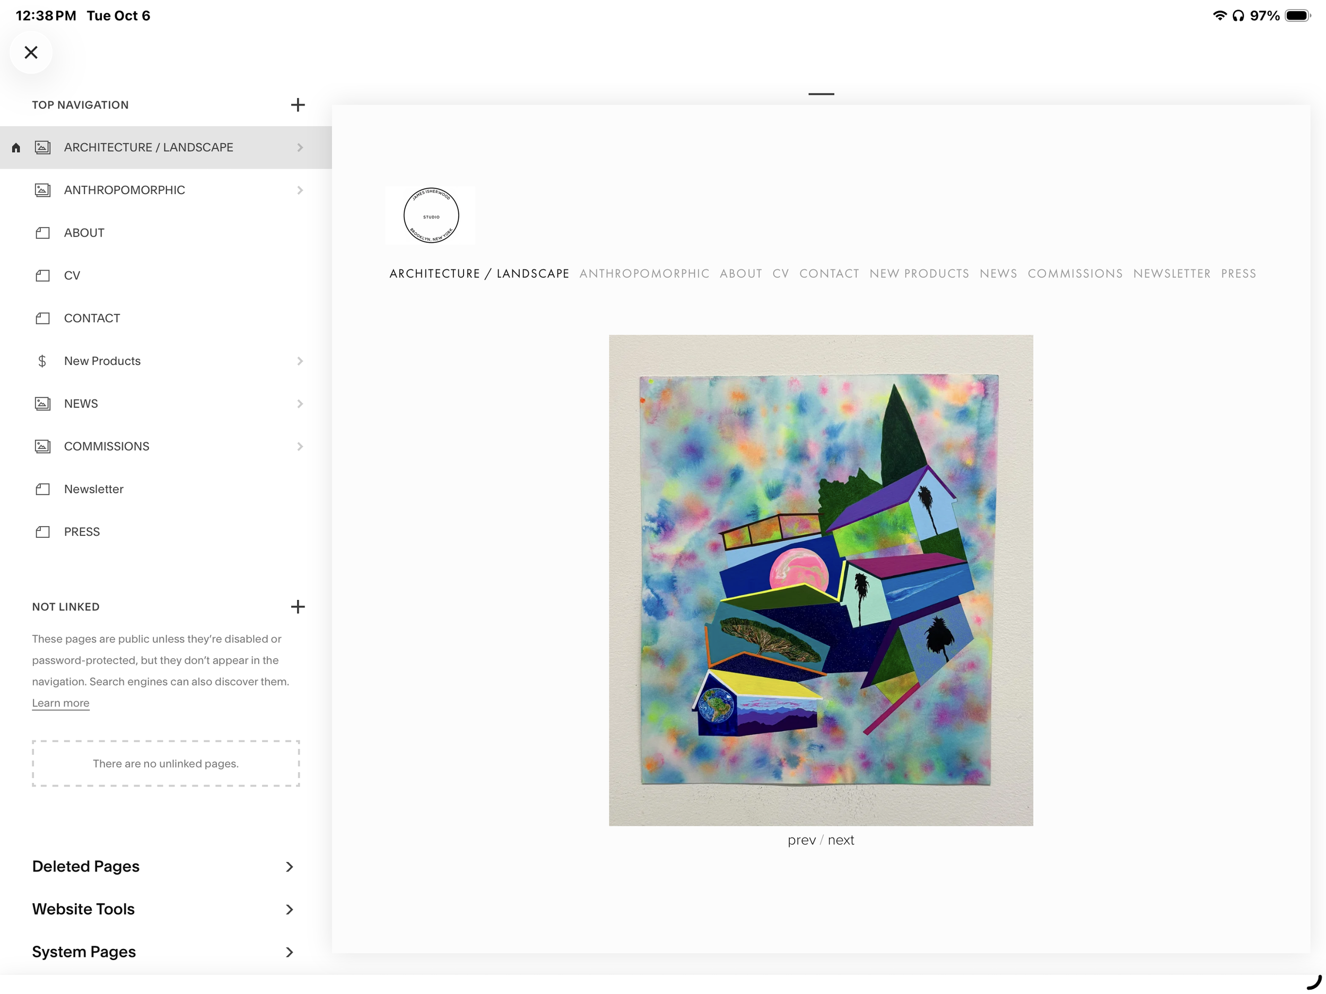
Task: Select CONTACT in site preview navigation
Action: pyautogui.click(x=829, y=273)
